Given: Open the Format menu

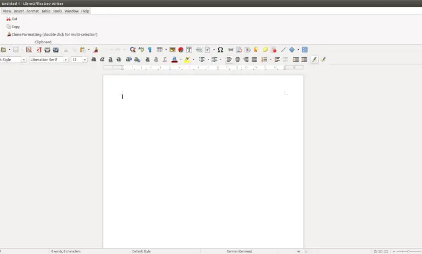Looking at the screenshot, I should coord(32,11).
